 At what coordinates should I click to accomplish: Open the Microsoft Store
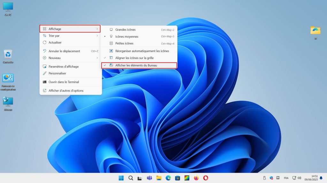(x=177, y=178)
